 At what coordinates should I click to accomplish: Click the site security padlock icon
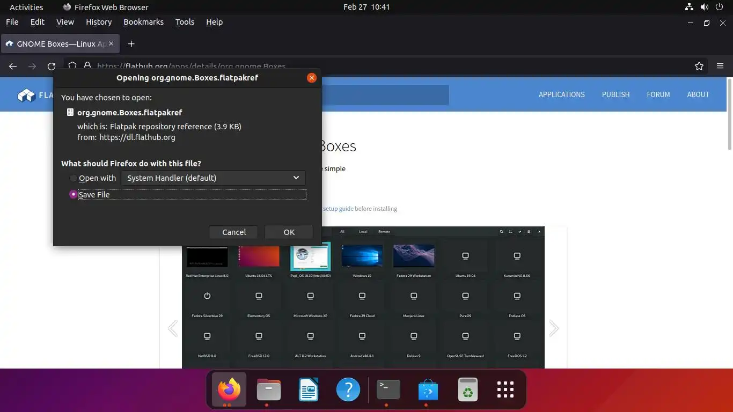point(87,65)
